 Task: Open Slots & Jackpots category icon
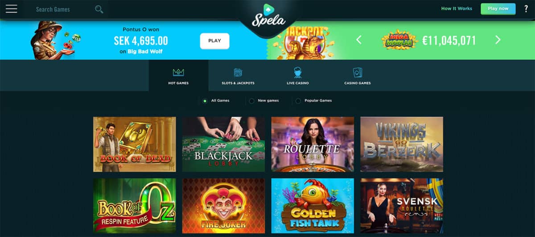238,72
